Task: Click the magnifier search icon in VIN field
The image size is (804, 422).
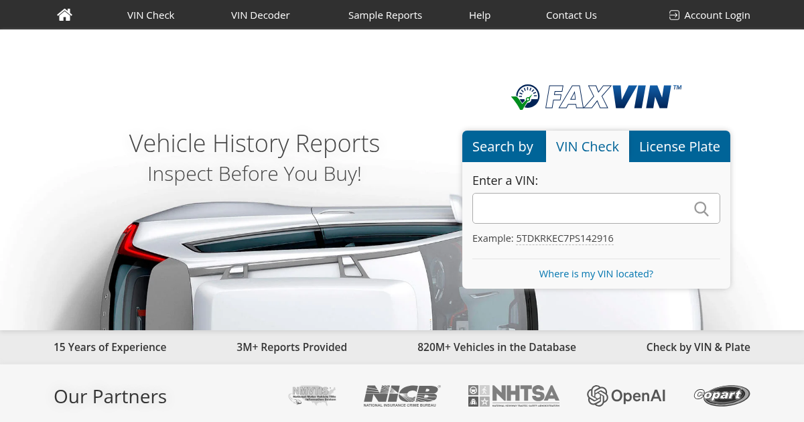Action: [x=701, y=209]
